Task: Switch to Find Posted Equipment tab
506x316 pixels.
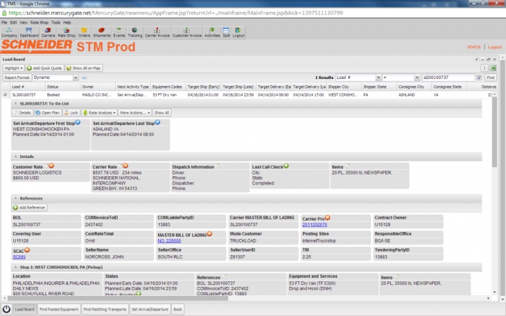Action: tap(59, 310)
